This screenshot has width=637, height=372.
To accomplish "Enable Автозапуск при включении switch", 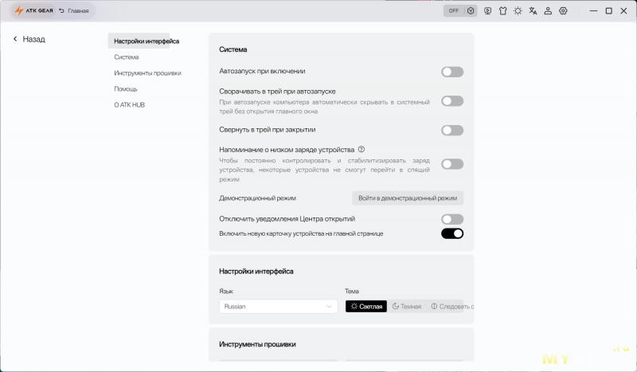I will [452, 72].
